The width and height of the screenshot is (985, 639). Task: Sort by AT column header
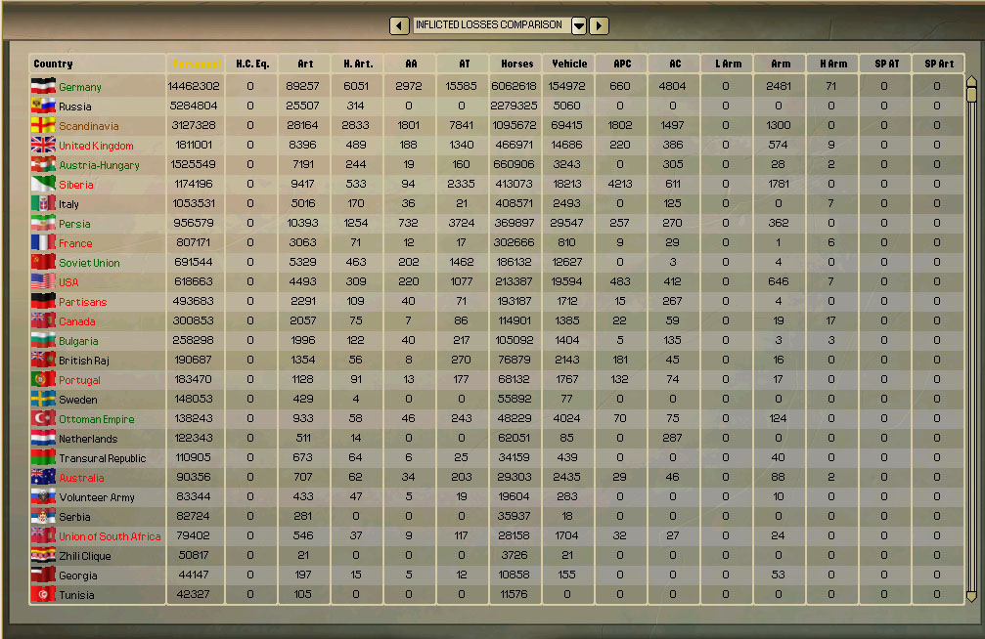point(464,64)
